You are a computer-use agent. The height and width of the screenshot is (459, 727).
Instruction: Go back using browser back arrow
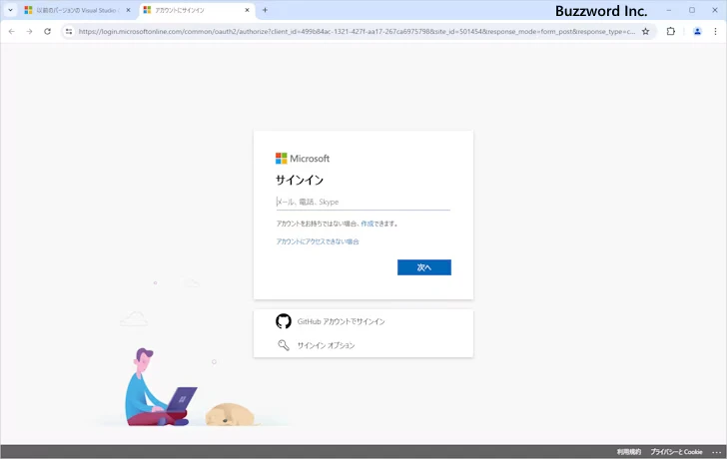tap(12, 32)
